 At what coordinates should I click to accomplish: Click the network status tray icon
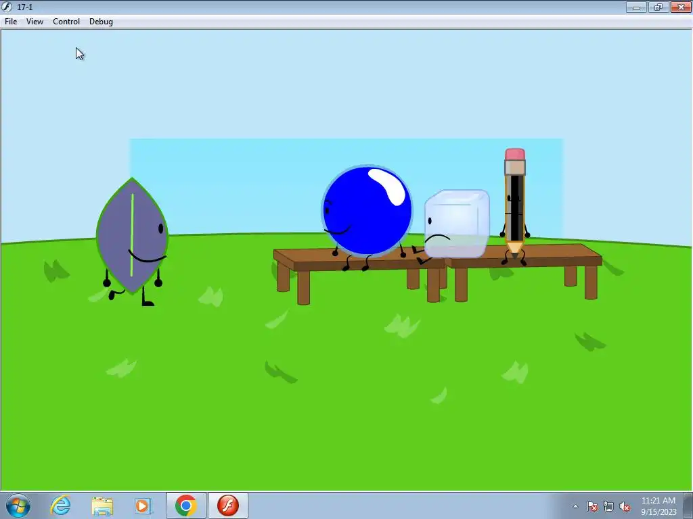[608, 506]
